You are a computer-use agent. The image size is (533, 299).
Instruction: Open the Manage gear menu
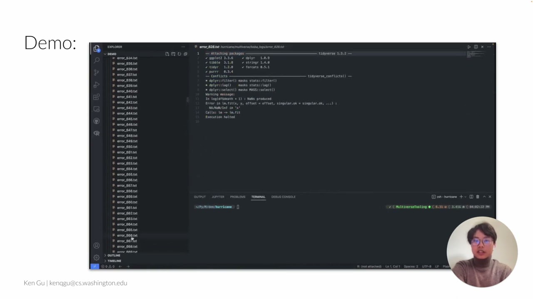point(97,257)
